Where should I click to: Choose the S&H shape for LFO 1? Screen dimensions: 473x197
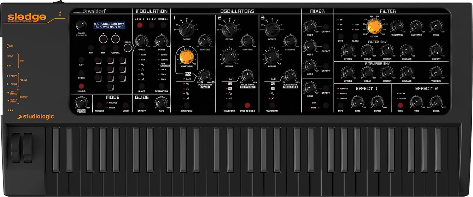[x=143, y=60]
